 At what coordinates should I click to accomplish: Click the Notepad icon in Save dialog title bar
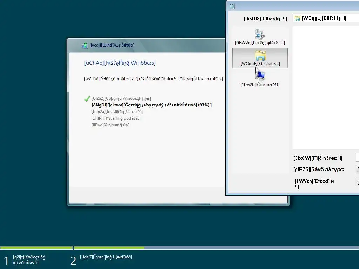click(232, 7)
